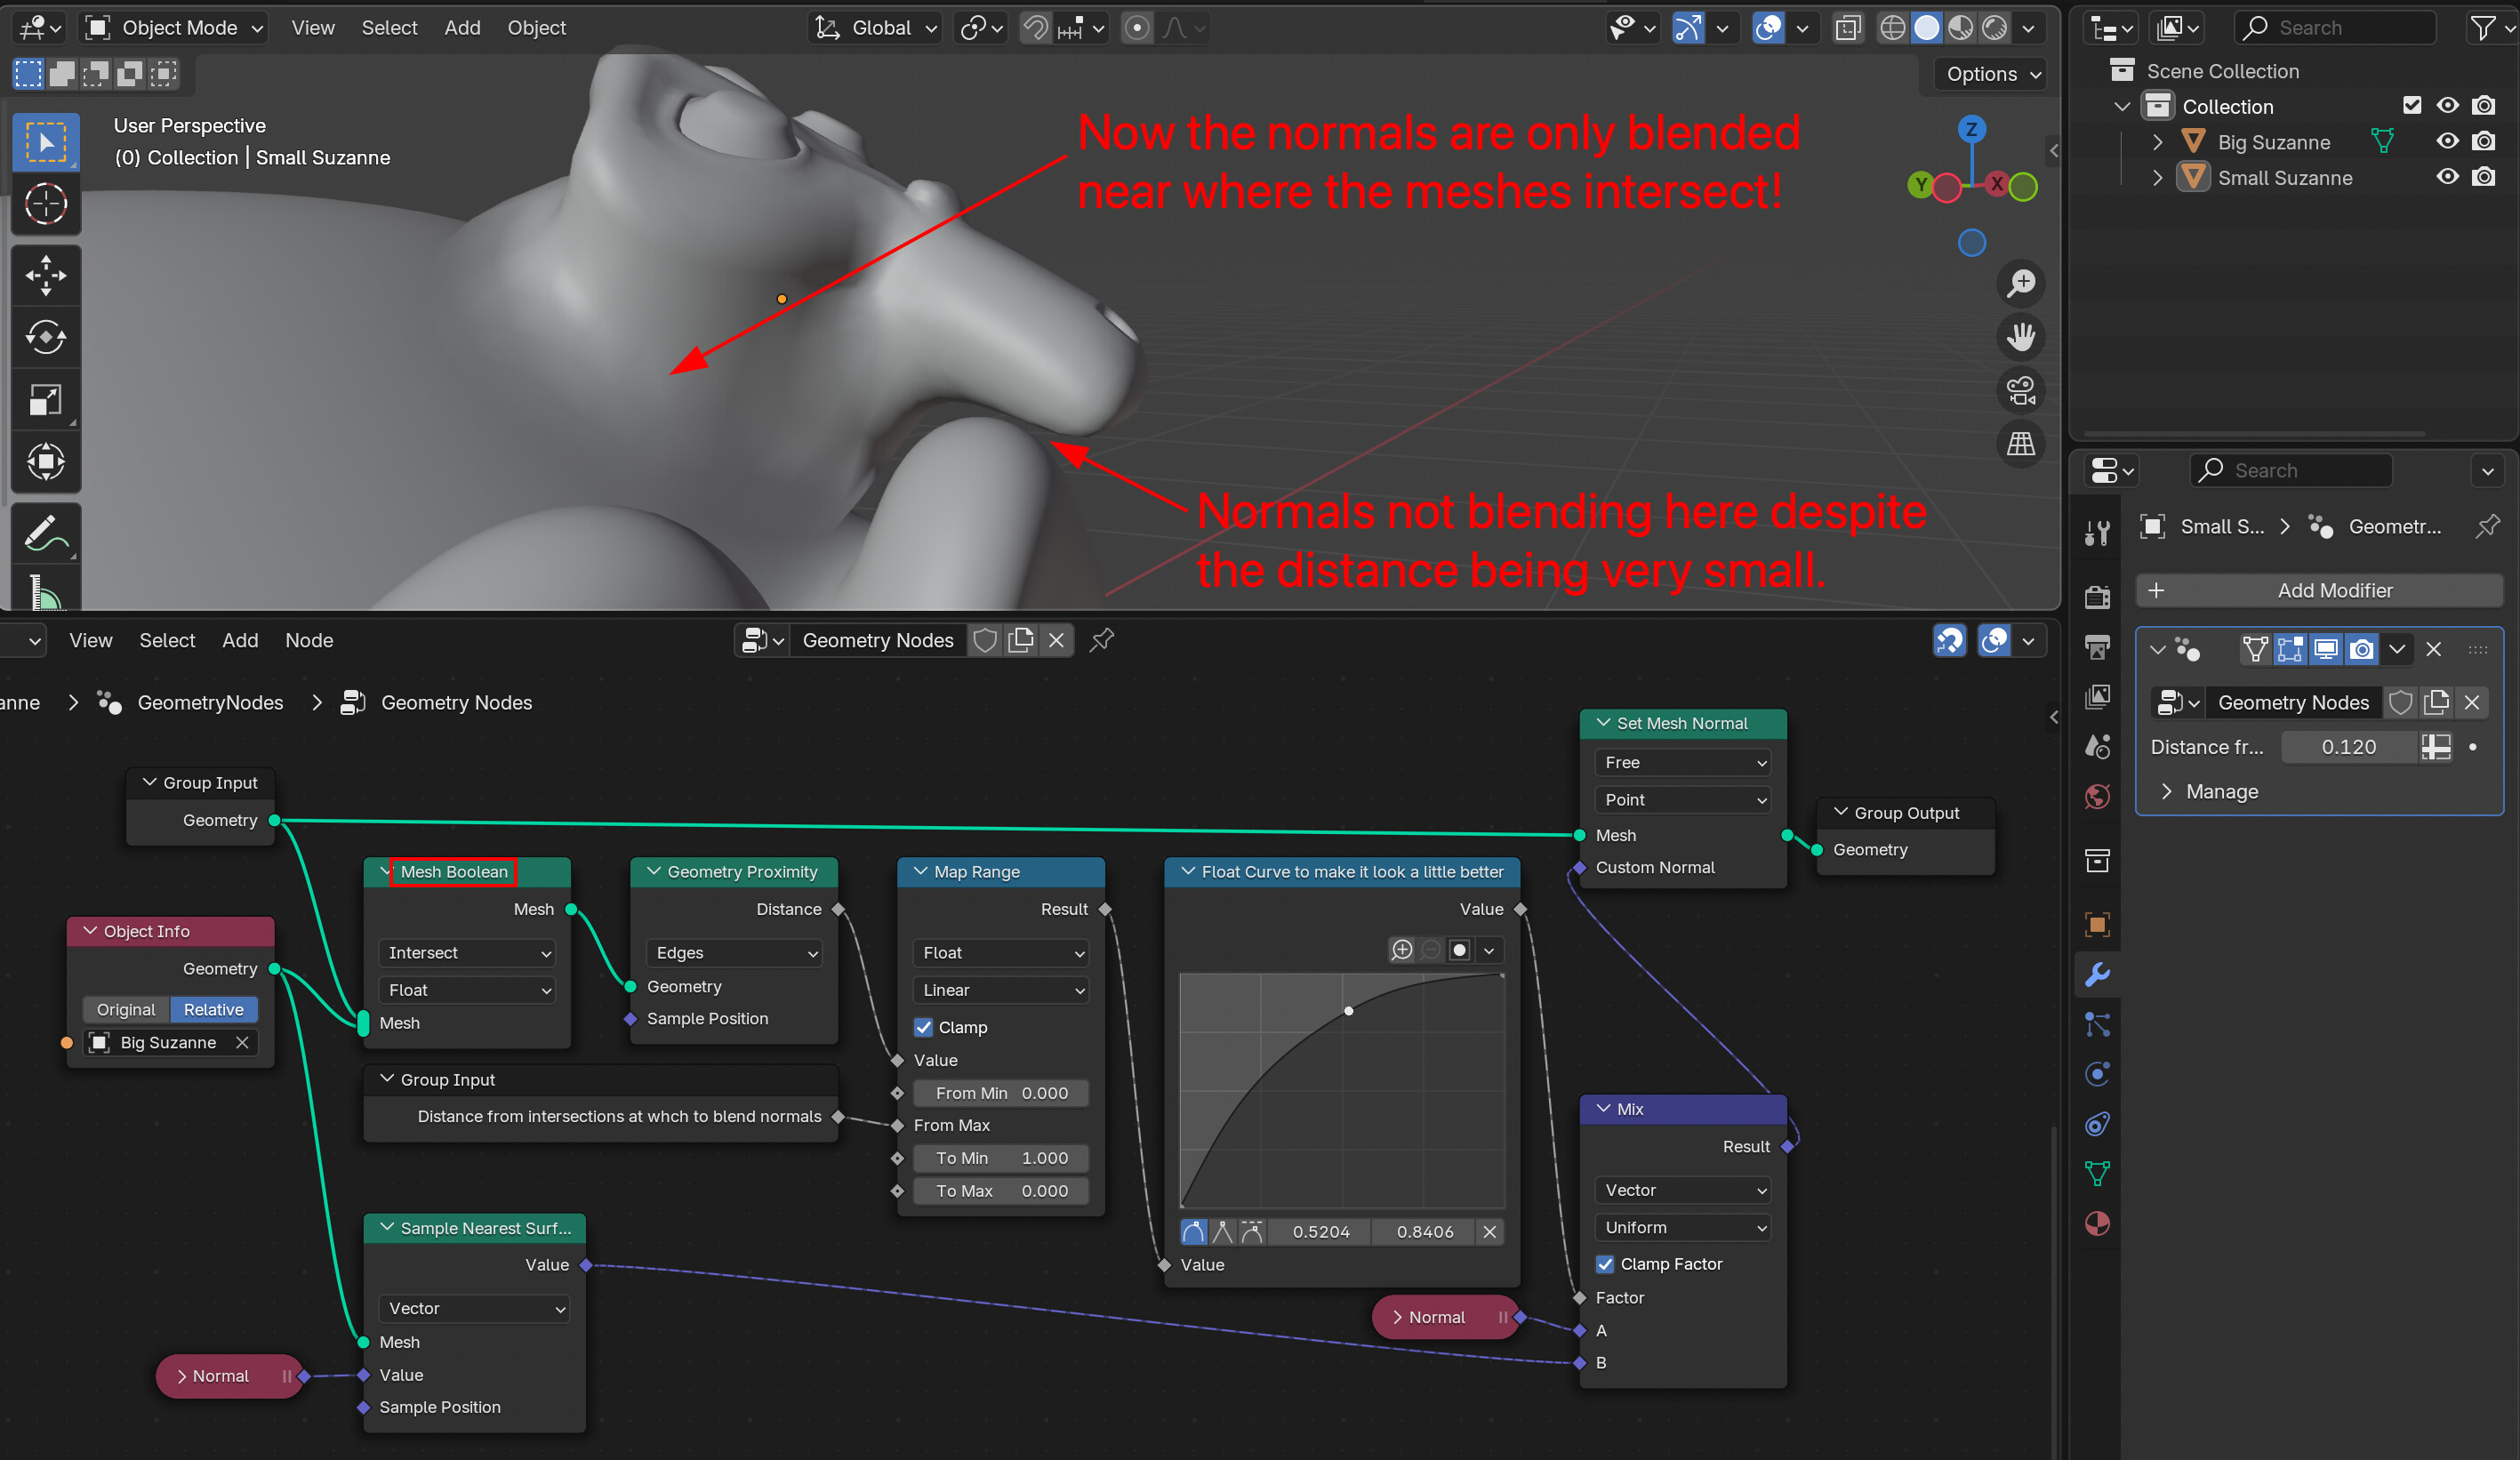Pick the Annotate tool
2520x1460 pixels.
tap(46, 533)
